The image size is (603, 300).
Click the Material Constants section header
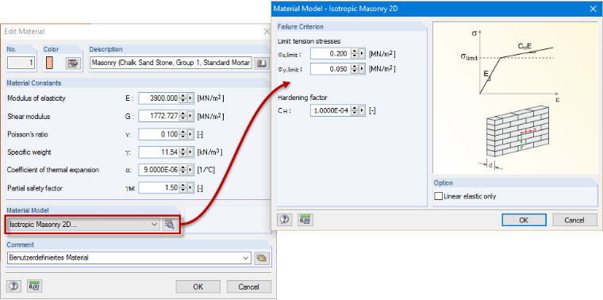tap(34, 83)
